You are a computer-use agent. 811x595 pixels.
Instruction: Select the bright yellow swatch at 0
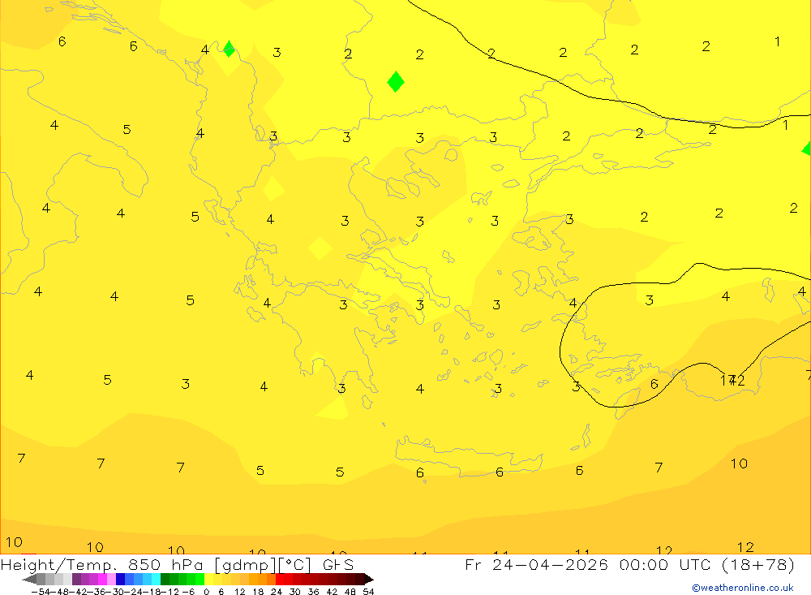click(x=208, y=580)
